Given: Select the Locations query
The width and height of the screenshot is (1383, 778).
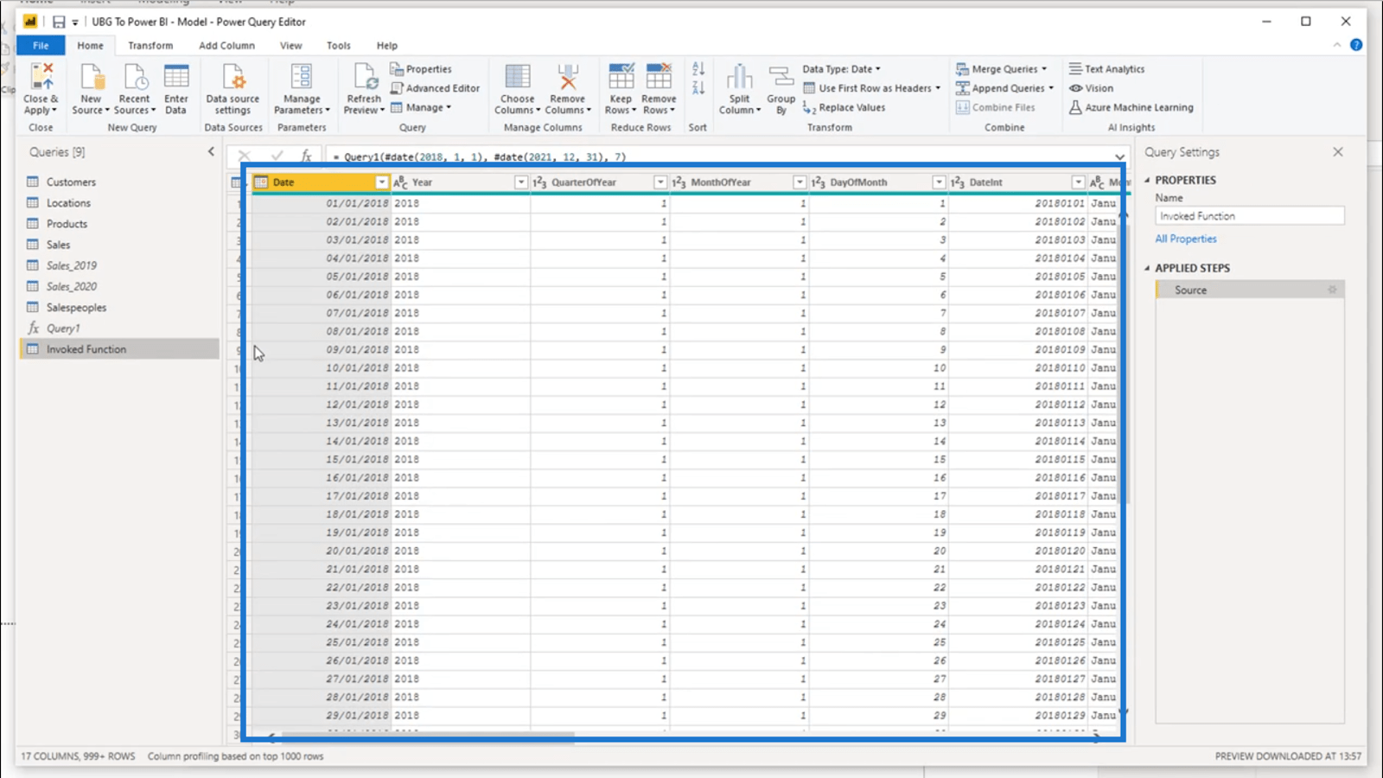Looking at the screenshot, I should (120, 203).
